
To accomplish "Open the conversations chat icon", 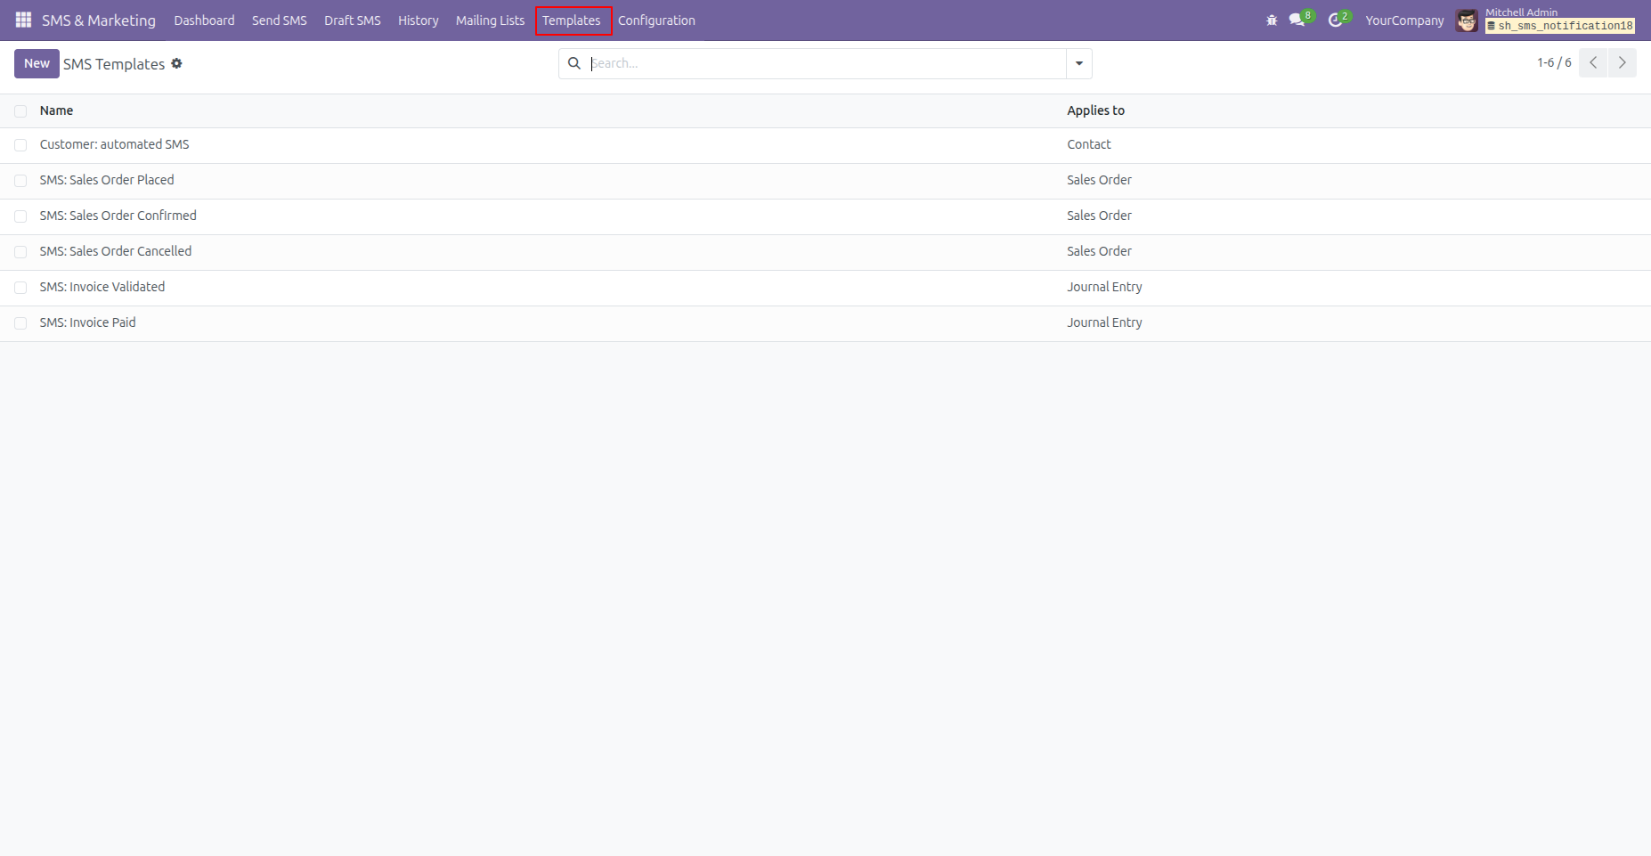I will [x=1297, y=20].
